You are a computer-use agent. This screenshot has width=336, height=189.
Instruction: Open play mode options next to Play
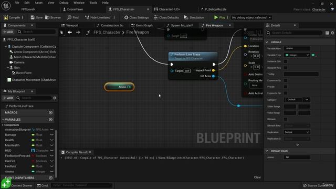point(227,17)
